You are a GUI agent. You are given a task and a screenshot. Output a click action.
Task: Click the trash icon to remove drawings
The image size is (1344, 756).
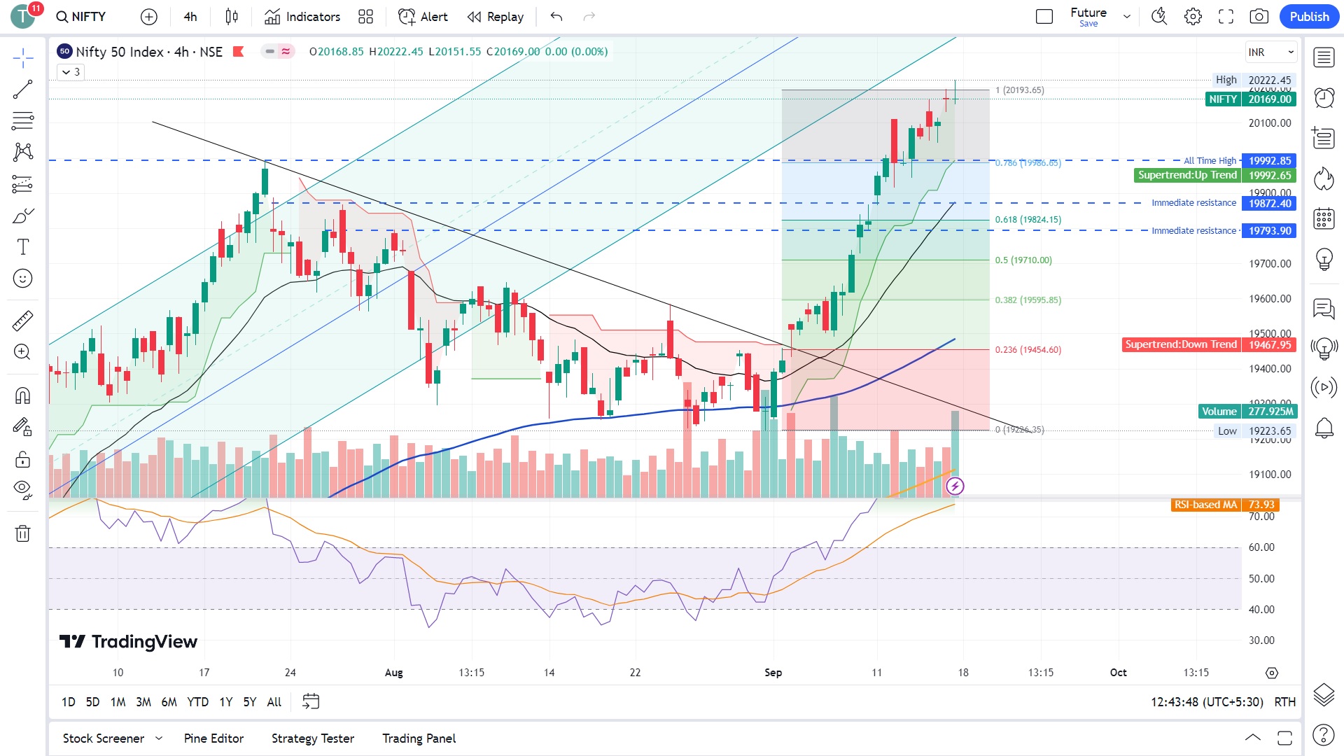(x=22, y=533)
